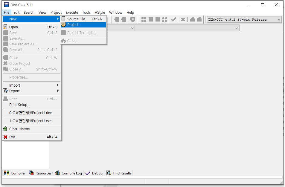Screen dimensions: 285x187
Task: Switch to the Compiler tab
Action: (x=15, y=173)
